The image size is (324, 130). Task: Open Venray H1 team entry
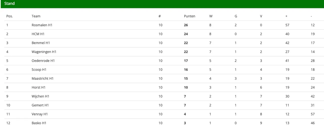[x=40, y=114]
